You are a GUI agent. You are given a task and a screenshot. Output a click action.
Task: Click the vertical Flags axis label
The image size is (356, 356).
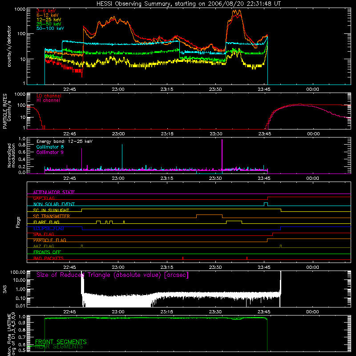[x=18, y=222]
